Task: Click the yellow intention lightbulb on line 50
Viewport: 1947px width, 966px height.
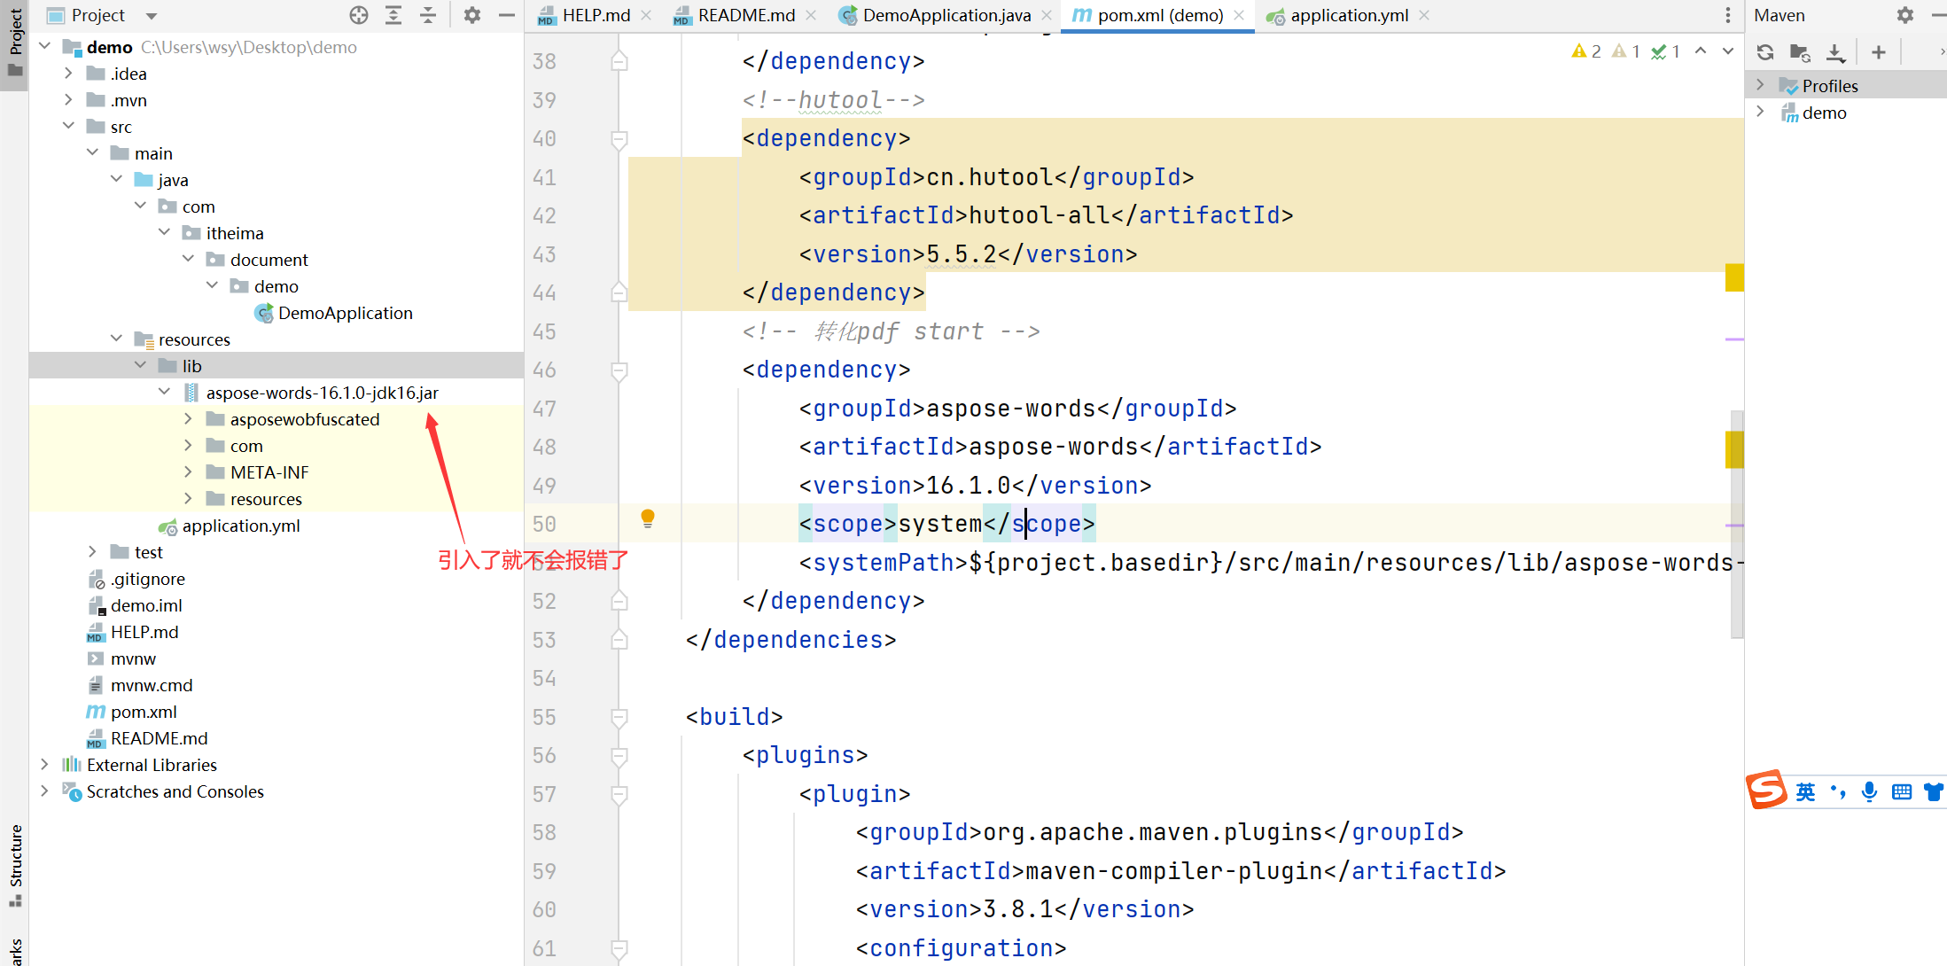Action: [x=648, y=518]
